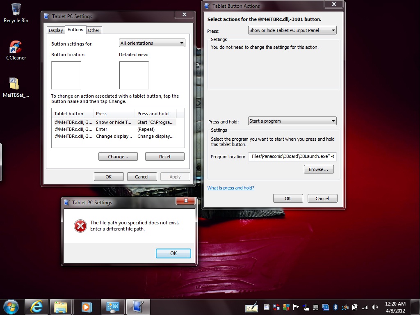Click the blue display utility tray icon
This screenshot has width=420, height=315.
(x=325, y=307)
